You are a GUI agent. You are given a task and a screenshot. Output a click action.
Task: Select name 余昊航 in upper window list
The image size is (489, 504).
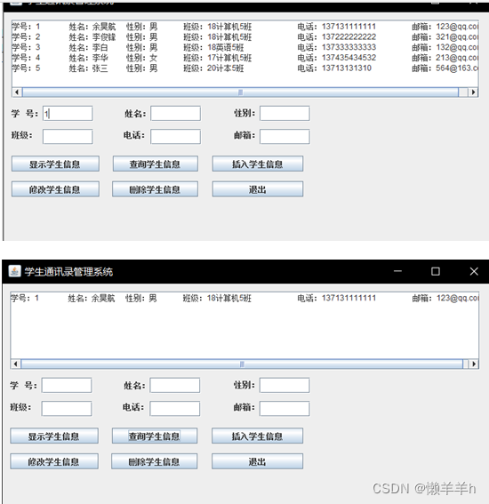click(x=104, y=27)
